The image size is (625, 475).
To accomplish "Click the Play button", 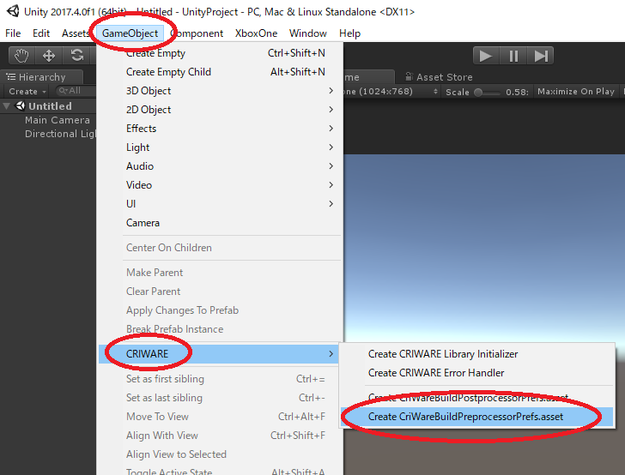I will 486,56.
